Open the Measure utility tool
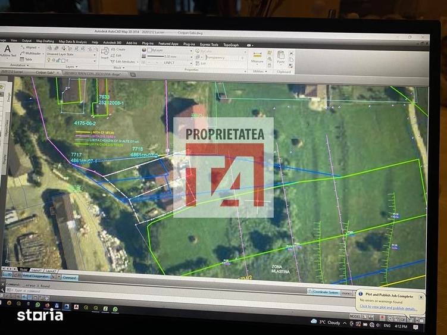The width and height of the screenshot is (447, 335). pos(257,57)
